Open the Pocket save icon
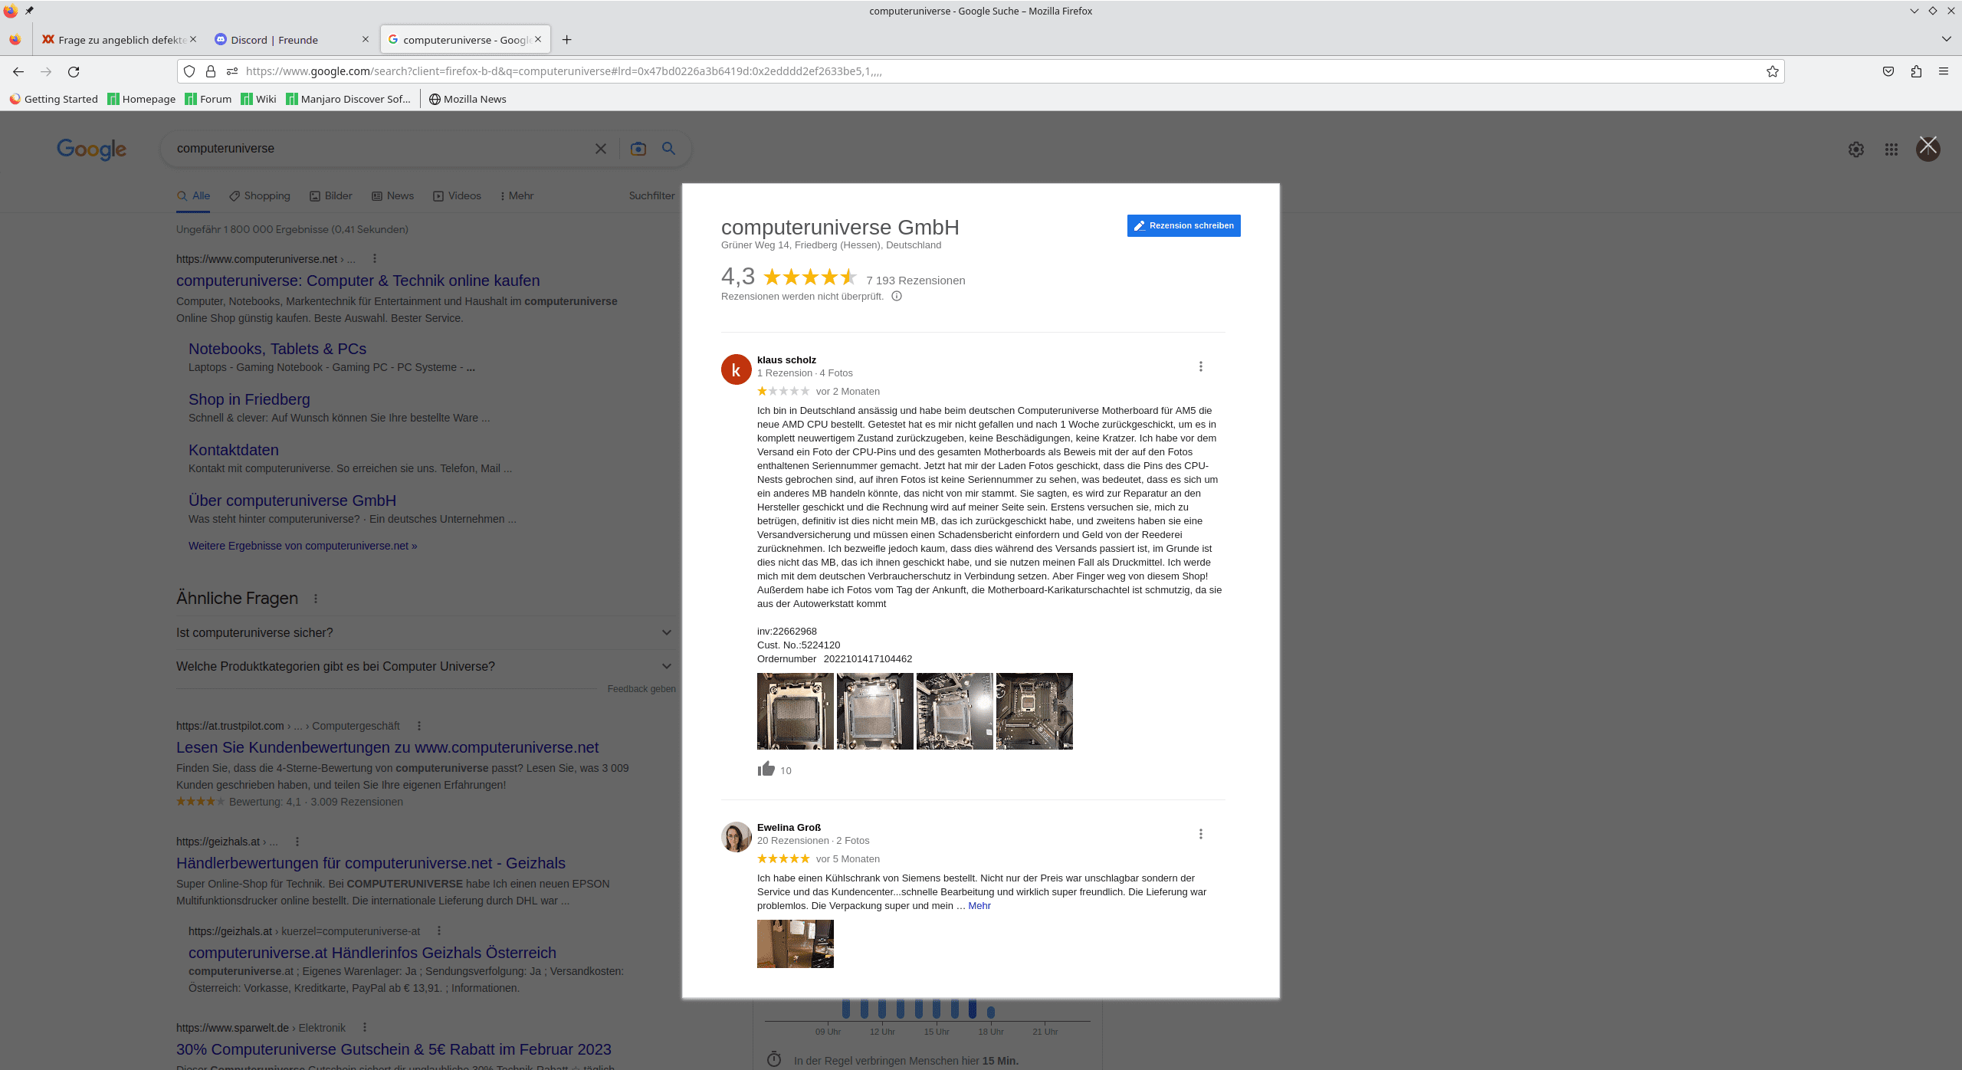The height and width of the screenshot is (1070, 1962). click(x=1888, y=71)
